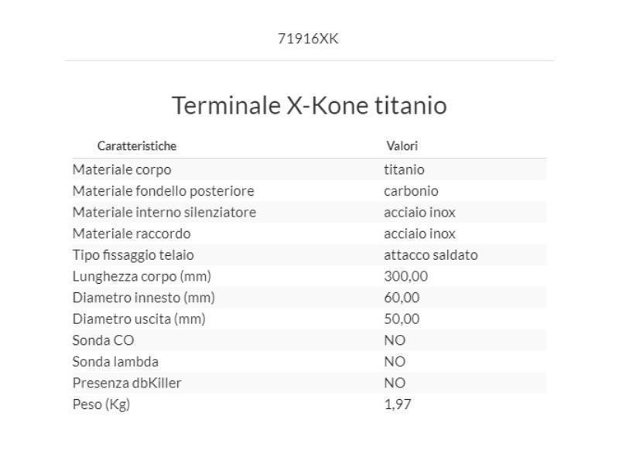Select the Materiale raccordo row label
619x464 pixels.
132,234
